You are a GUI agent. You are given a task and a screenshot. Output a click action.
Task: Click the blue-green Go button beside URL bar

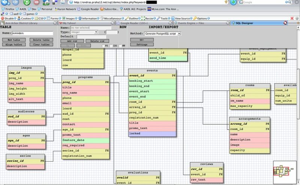click(233, 2)
